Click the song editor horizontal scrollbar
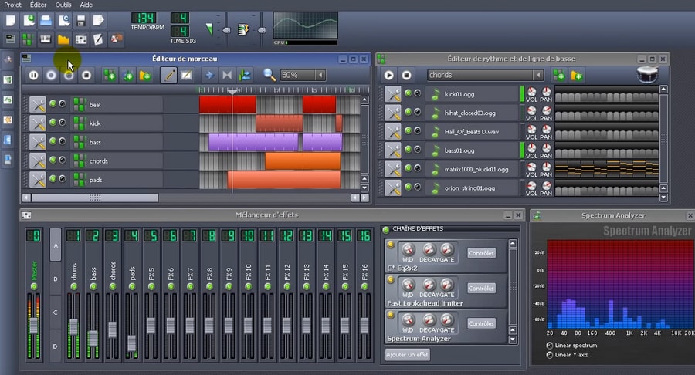695x375 pixels. 94,198
